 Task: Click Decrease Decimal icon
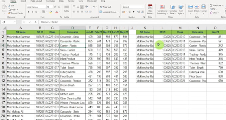pyautogui.click(x=142, y=12)
